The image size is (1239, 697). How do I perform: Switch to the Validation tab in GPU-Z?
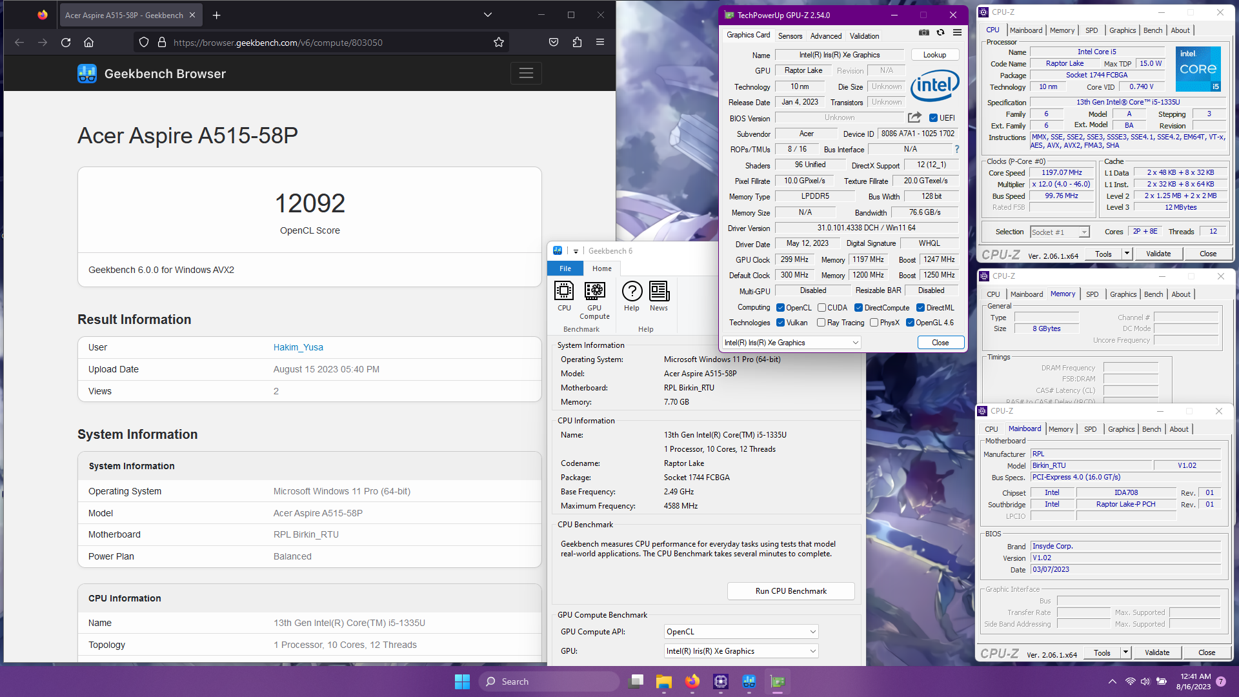(864, 36)
